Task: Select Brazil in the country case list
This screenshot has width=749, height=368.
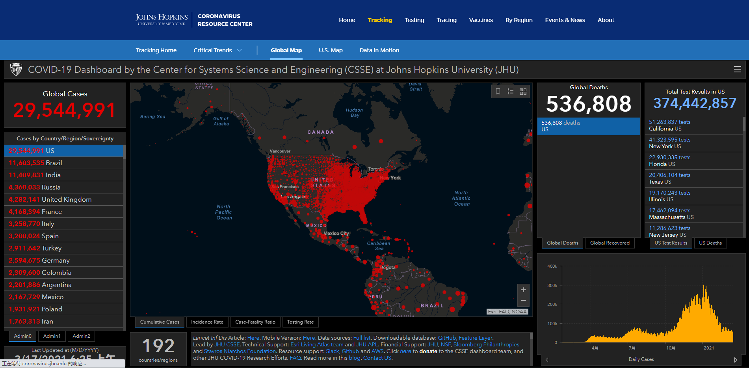Action: pyautogui.click(x=63, y=163)
